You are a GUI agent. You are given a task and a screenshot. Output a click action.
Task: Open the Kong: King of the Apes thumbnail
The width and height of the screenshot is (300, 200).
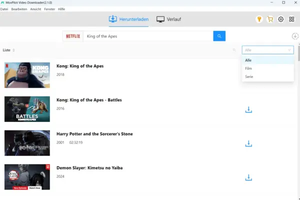point(27,75)
